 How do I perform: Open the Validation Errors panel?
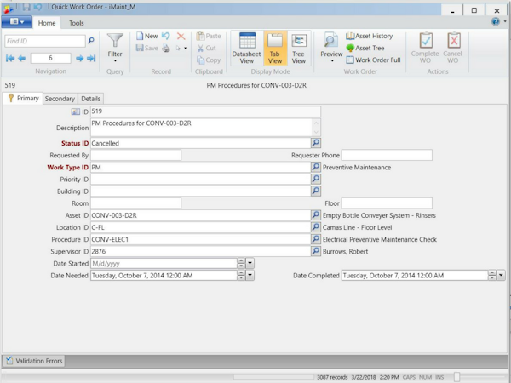click(35, 361)
